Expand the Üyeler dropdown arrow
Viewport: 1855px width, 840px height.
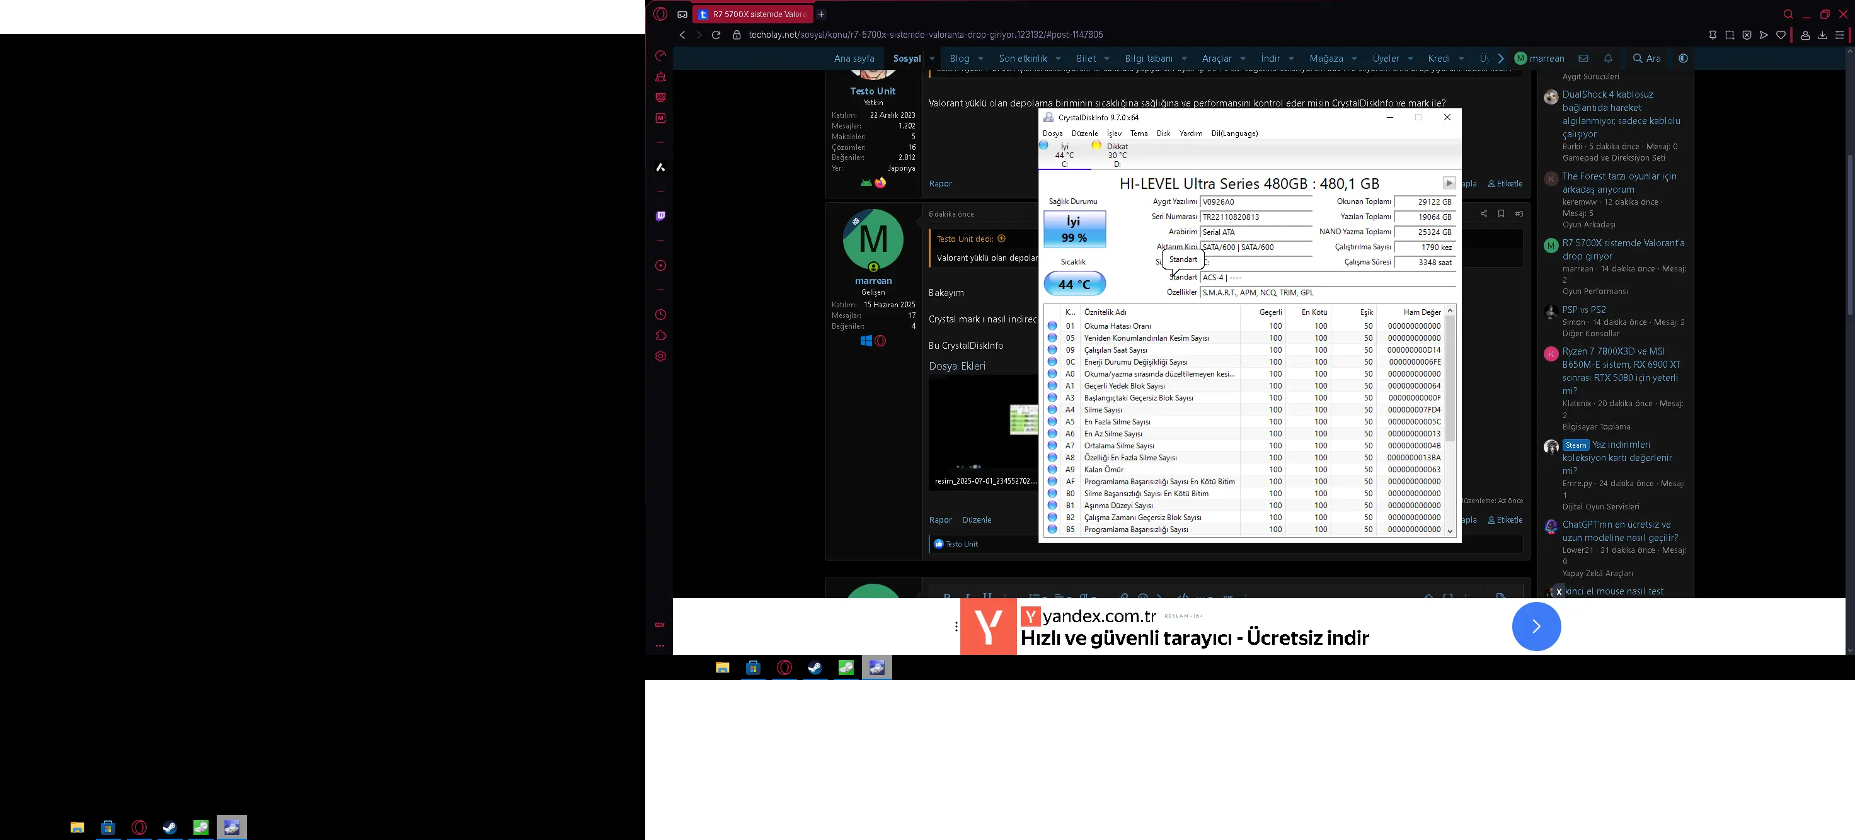[1410, 59]
